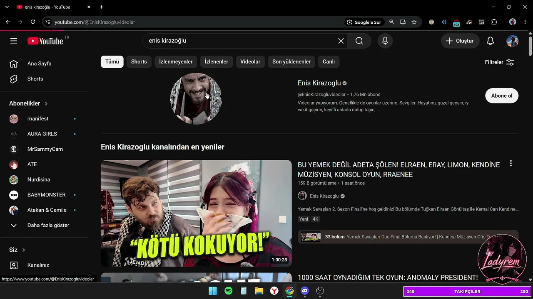Viewport: 533px width, 299px height.
Task: Install the app via address bar icon
Action: [403, 22]
